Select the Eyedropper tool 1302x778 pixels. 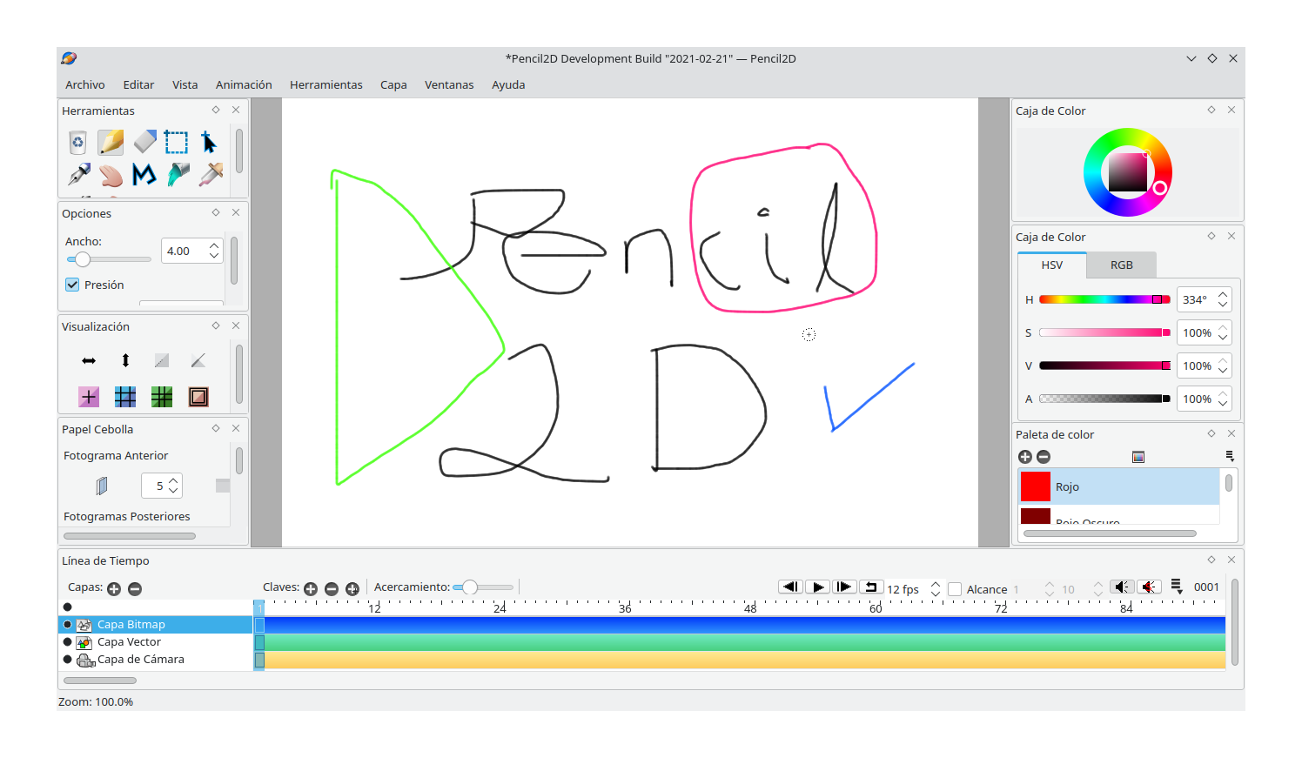tap(211, 175)
